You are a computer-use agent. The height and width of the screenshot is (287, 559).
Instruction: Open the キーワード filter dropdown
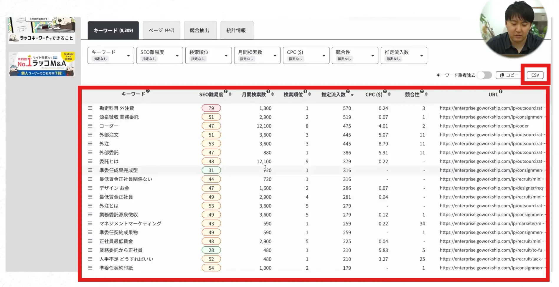tap(111, 55)
